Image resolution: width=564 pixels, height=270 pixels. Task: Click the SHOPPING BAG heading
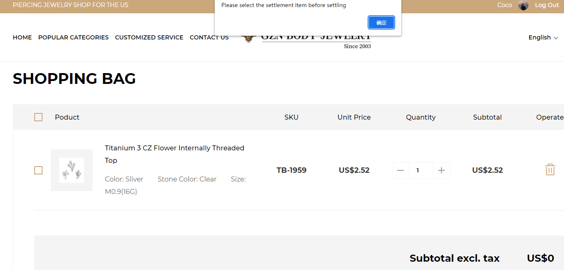(74, 79)
